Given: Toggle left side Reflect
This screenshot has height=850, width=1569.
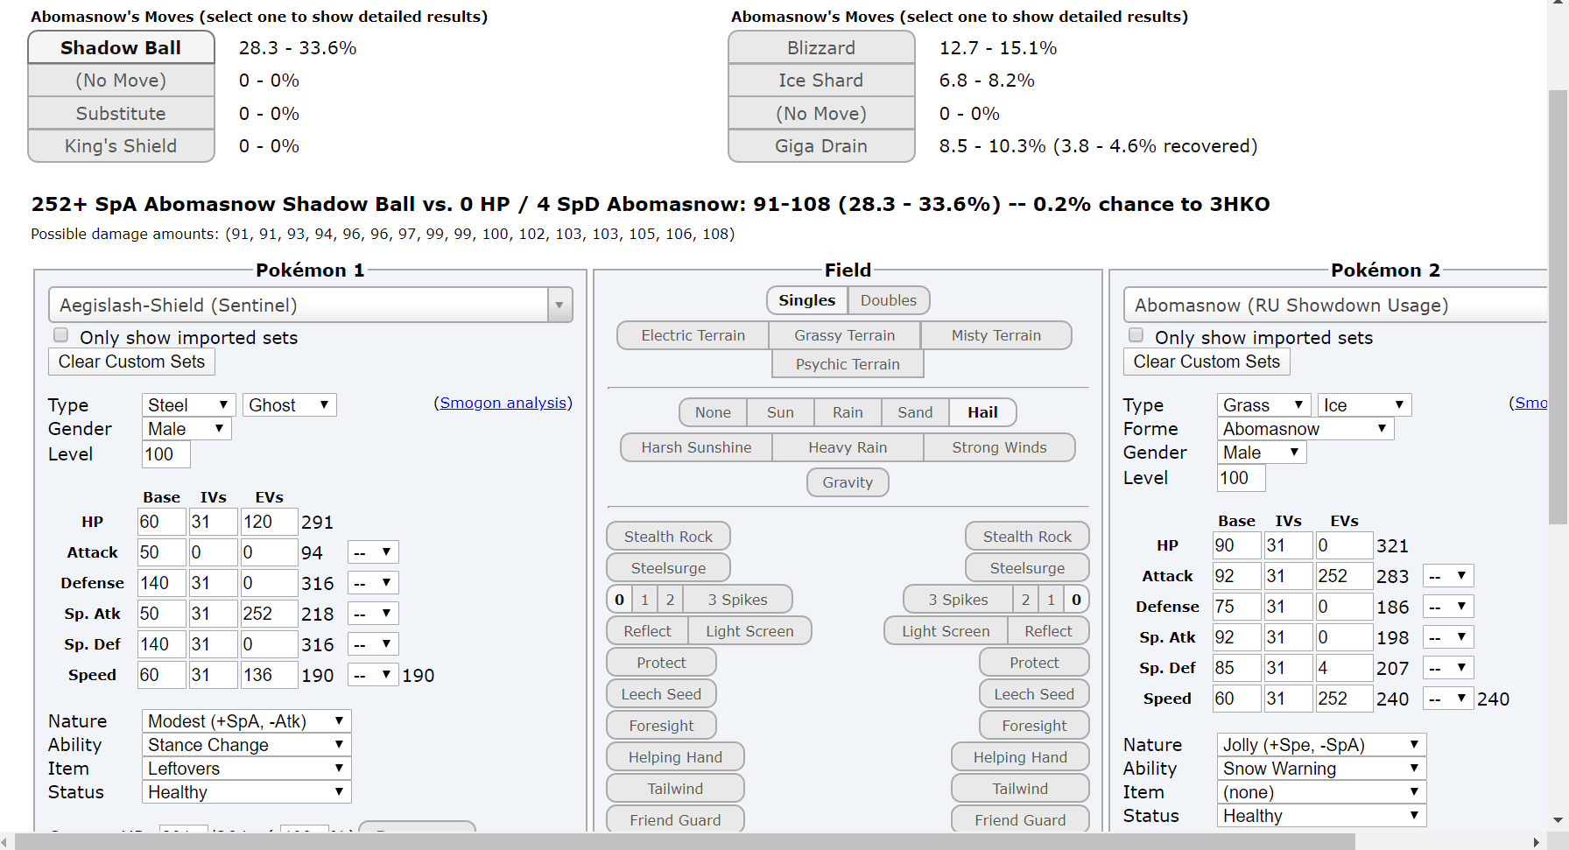Looking at the screenshot, I should [647, 631].
